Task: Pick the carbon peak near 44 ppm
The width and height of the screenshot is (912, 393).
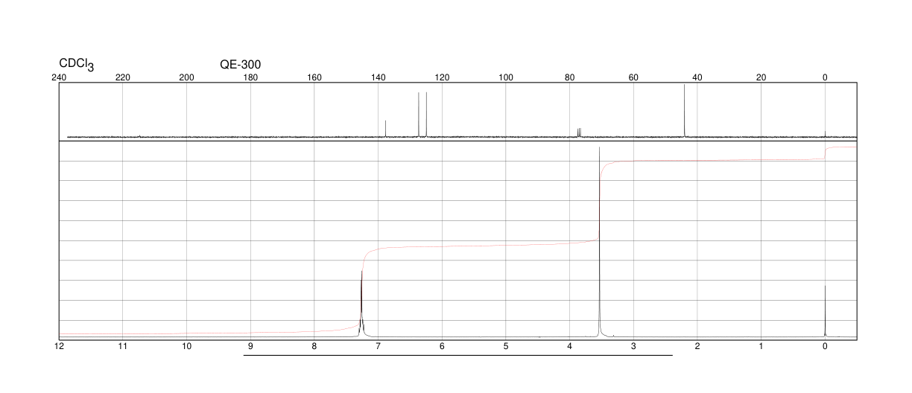Action: point(684,111)
